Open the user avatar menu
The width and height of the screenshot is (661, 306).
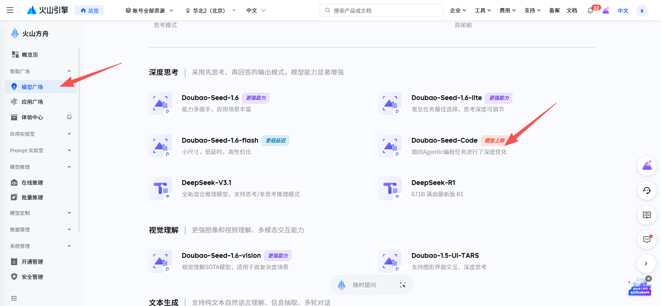tap(642, 11)
